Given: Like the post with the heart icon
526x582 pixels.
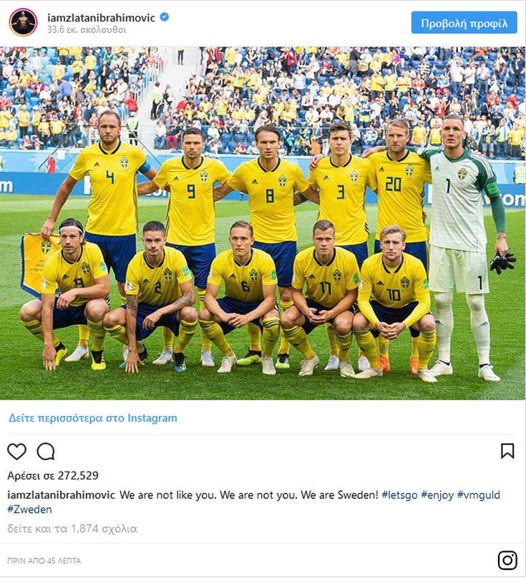Looking at the screenshot, I should [x=16, y=452].
